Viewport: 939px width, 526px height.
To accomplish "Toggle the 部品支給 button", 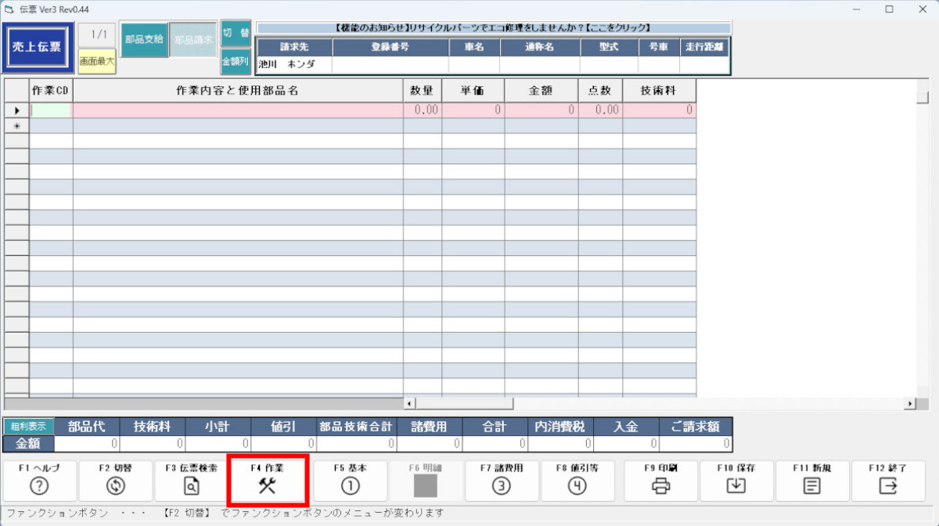I will click(144, 40).
